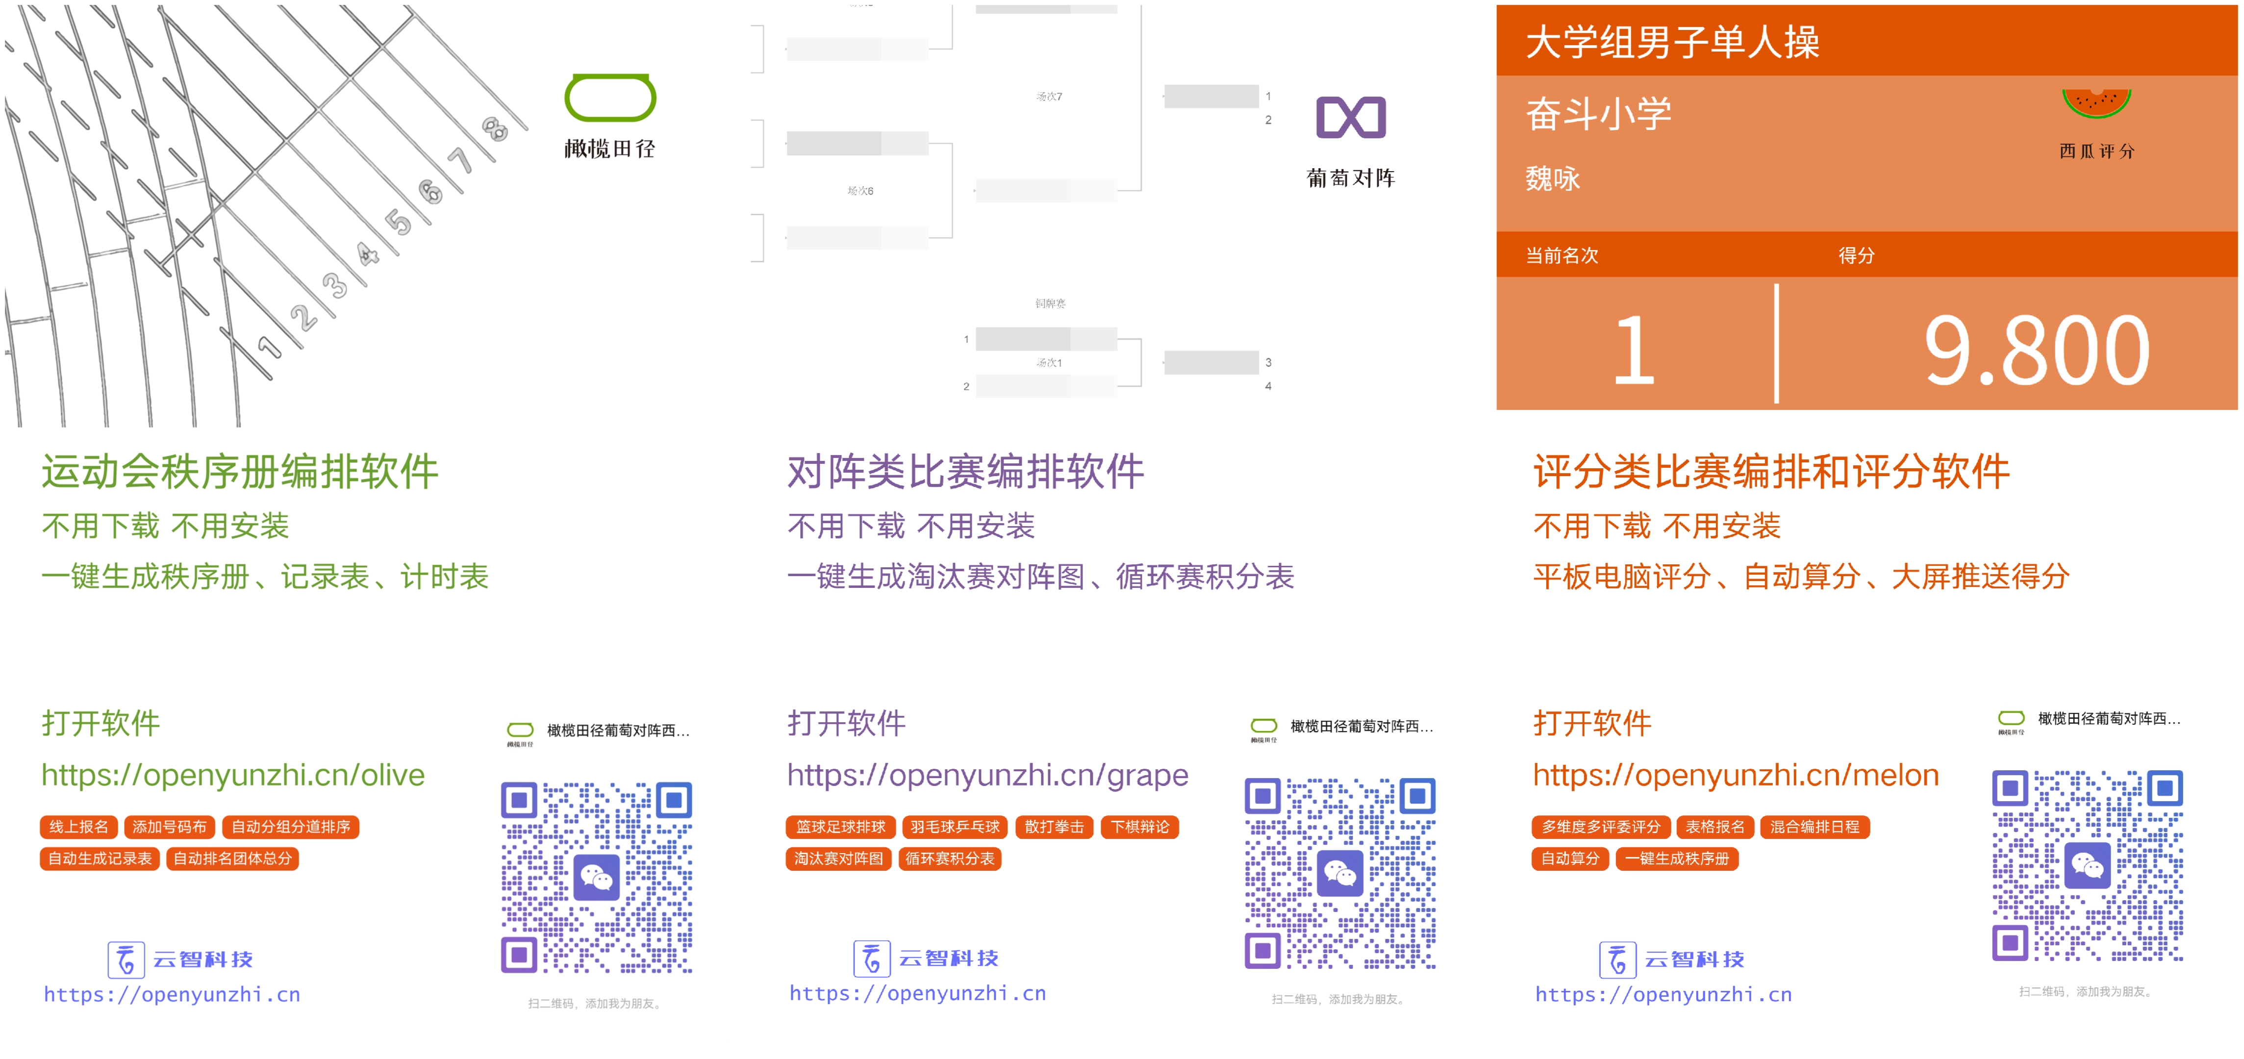The image size is (2244, 1059).
Task: Click the 云智科技 logo under olive section
Action: click(x=180, y=959)
